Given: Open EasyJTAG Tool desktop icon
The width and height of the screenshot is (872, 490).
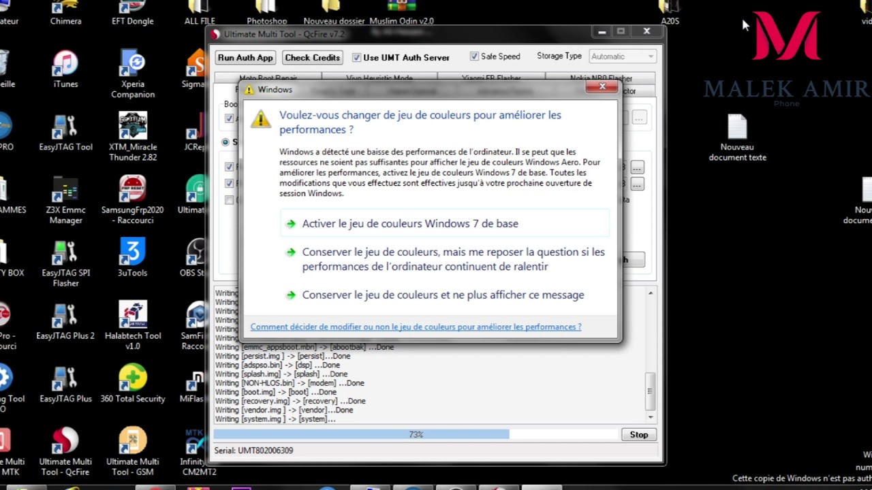Looking at the screenshot, I should point(65,133).
